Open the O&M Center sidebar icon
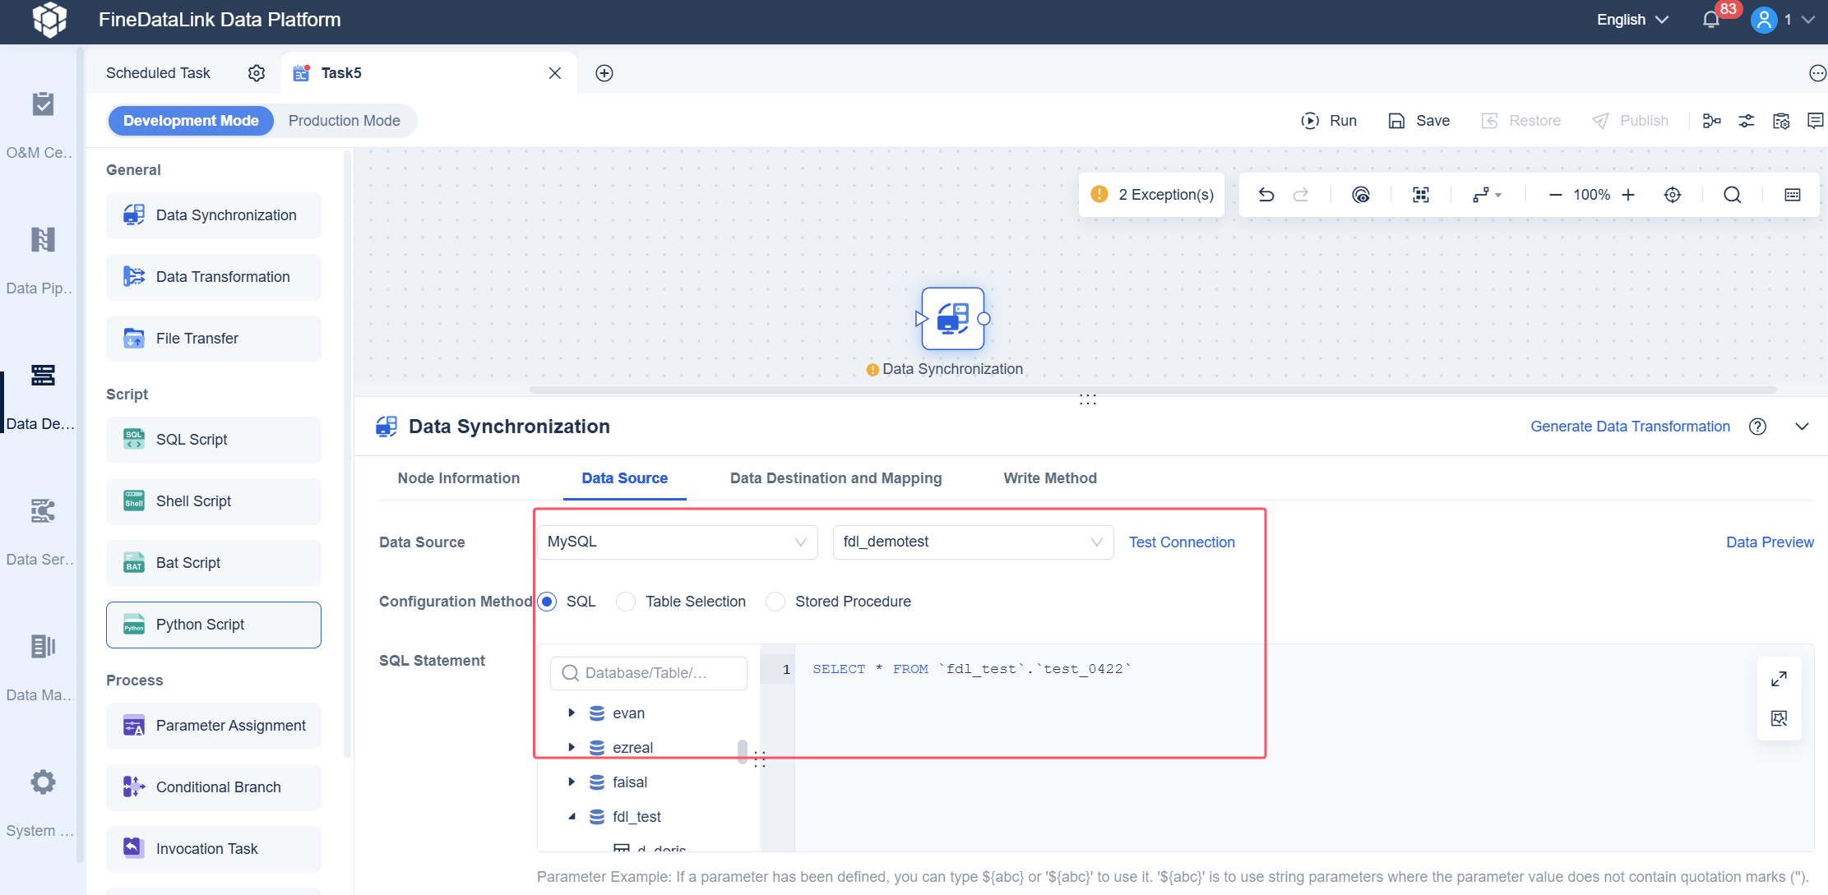This screenshot has height=895, width=1828. tap(43, 104)
